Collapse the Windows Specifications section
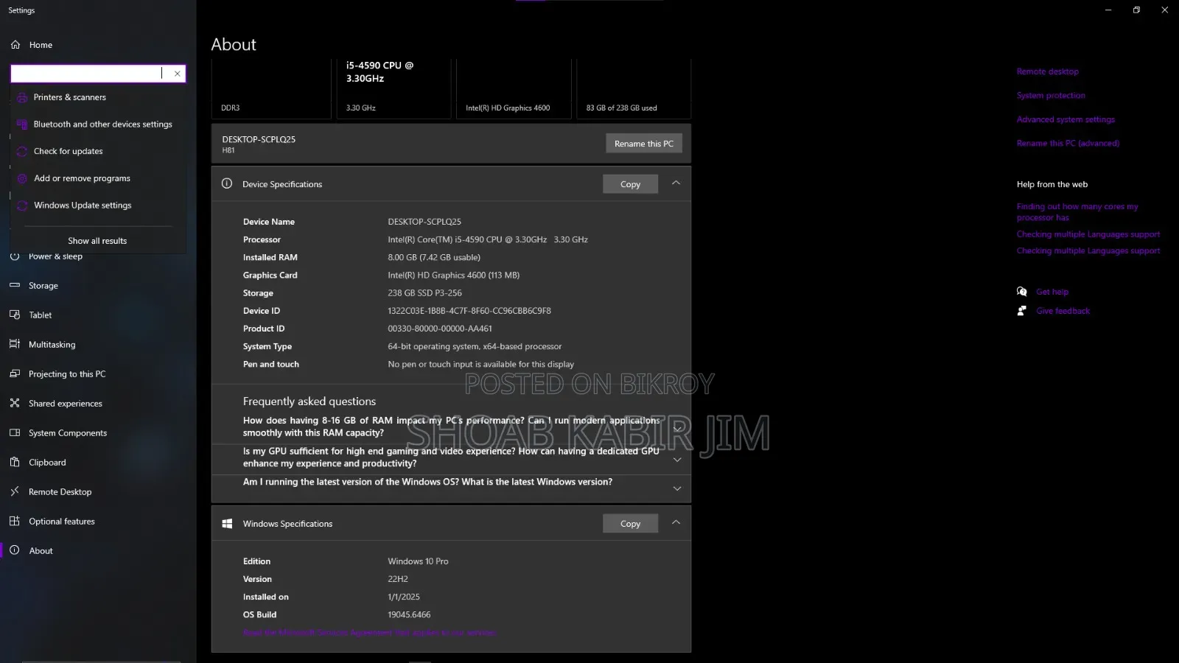Image resolution: width=1179 pixels, height=663 pixels. click(676, 523)
